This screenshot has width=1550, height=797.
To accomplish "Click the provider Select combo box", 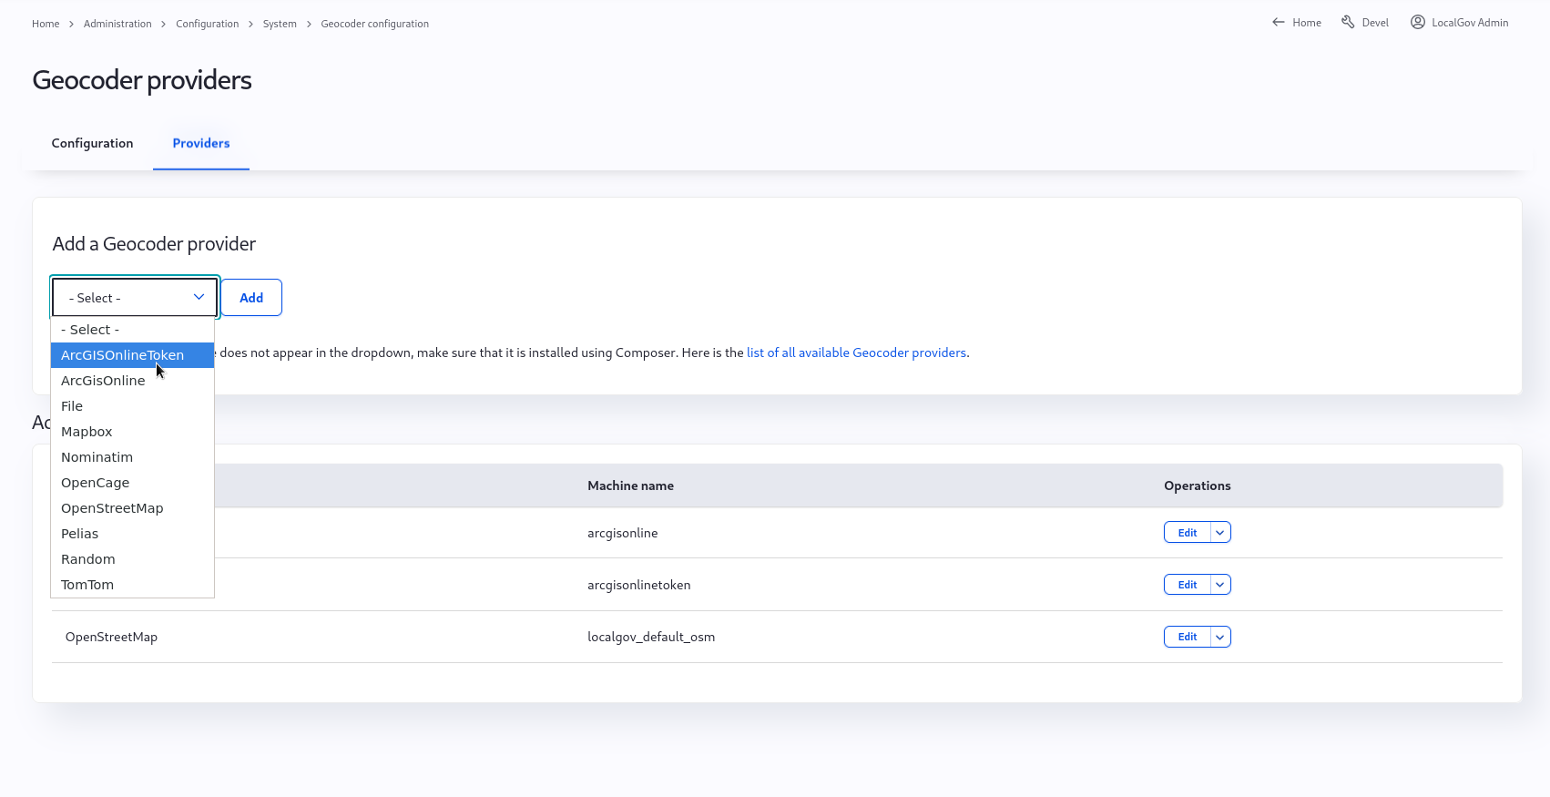I will pyautogui.click(x=135, y=297).
